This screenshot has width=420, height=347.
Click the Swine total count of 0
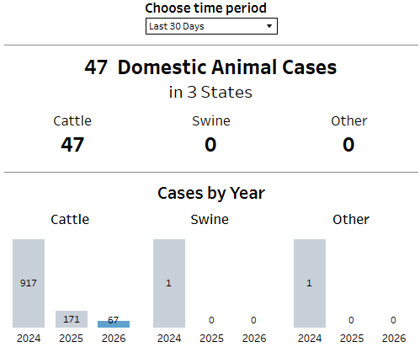210,145
